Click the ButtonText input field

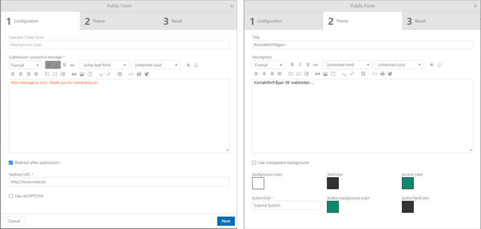[286, 205]
